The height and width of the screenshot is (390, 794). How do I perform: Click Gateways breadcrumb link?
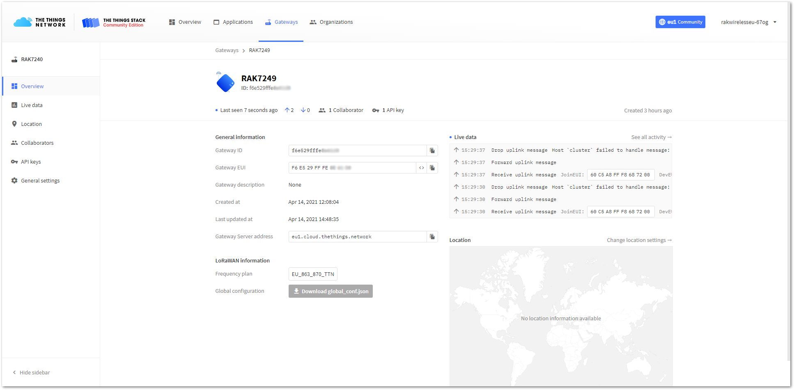point(227,50)
